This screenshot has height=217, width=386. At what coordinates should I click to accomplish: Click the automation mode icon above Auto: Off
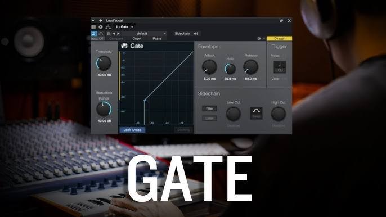tap(101, 34)
